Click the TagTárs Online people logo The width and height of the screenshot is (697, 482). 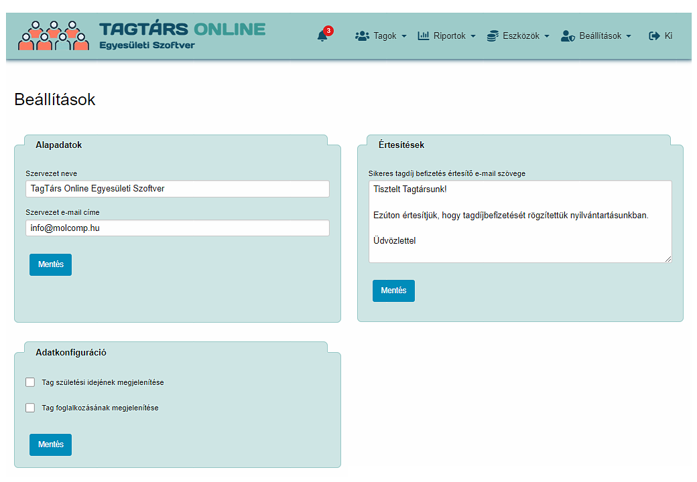(x=54, y=35)
